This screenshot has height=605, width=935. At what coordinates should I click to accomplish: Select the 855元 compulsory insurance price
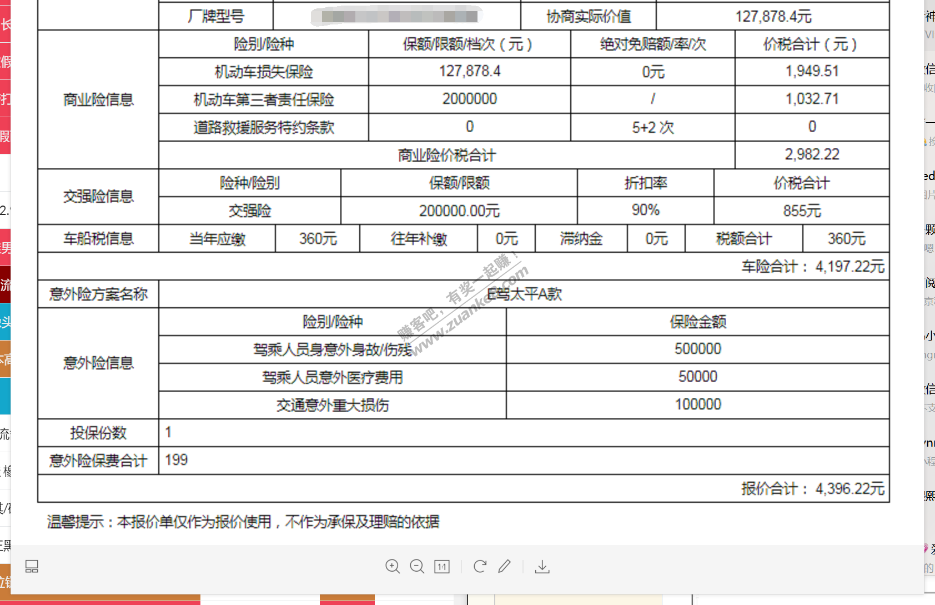802,211
